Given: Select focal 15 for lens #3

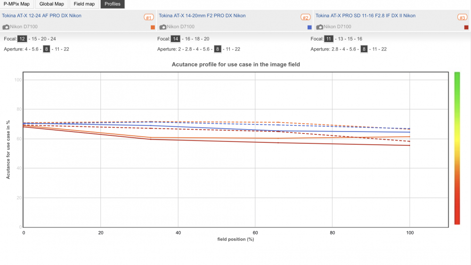Looking at the screenshot, I should pos(350,39).
